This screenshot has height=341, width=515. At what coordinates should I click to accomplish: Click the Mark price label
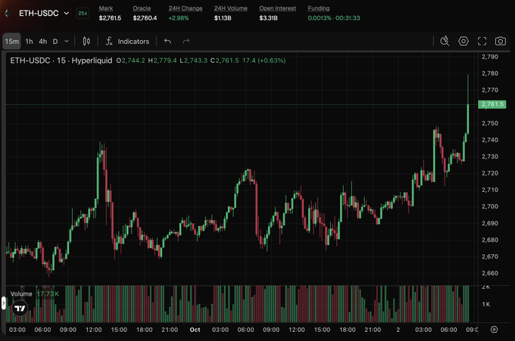(106, 8)
